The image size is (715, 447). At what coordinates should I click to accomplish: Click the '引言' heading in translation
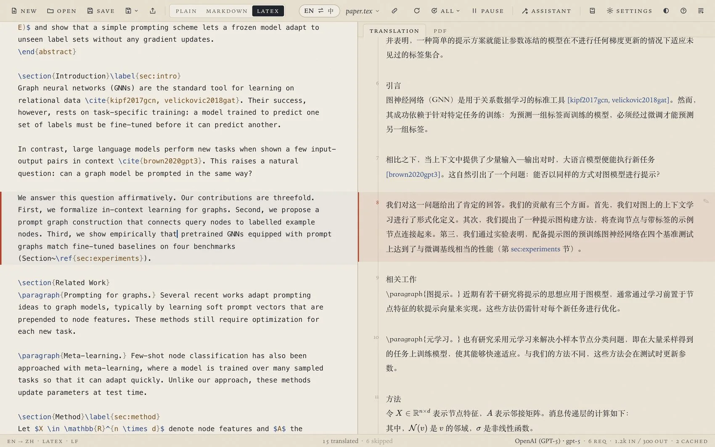coord(394,85)
